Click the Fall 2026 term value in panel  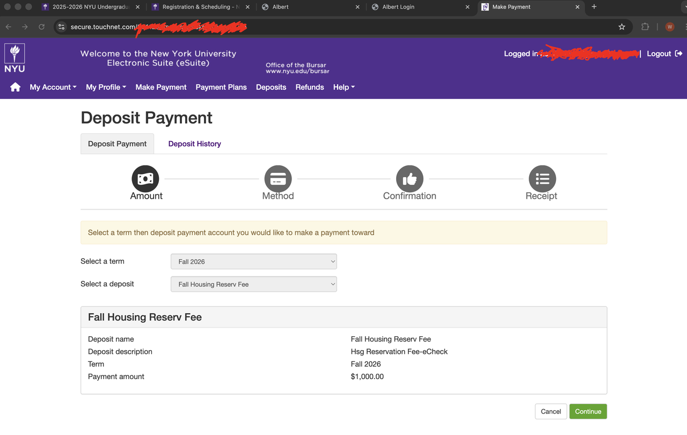[x=366, y=364]
